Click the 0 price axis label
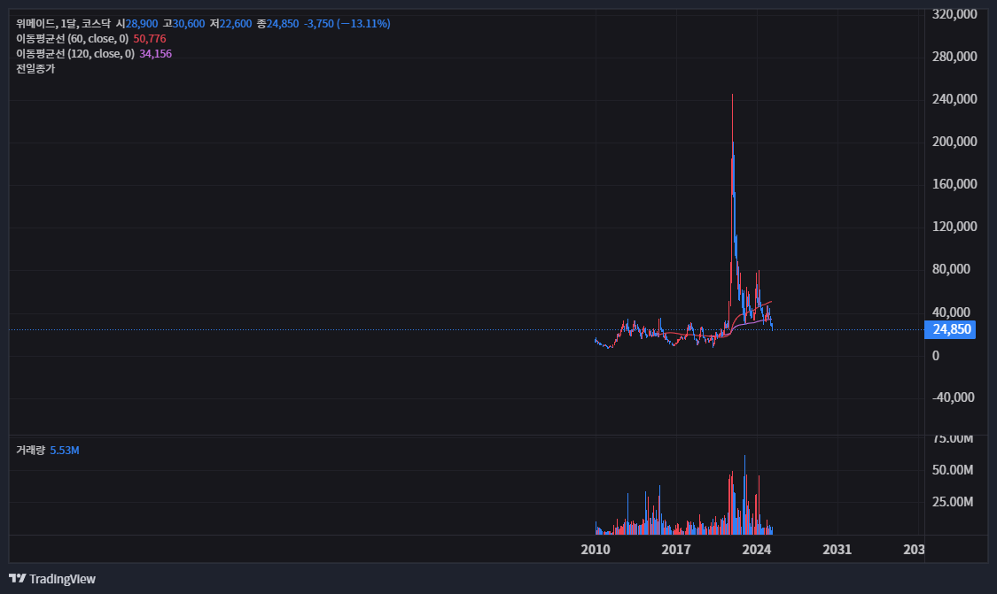This screenshot has height=594, width=997. point(935,356)
